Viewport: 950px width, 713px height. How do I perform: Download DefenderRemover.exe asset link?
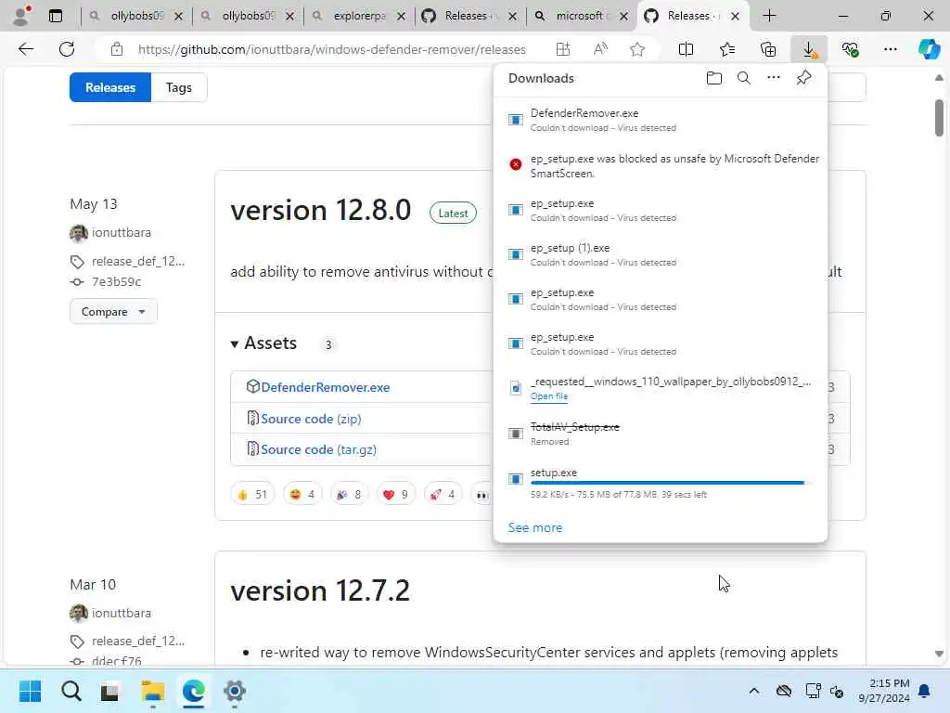pos(325,387)
